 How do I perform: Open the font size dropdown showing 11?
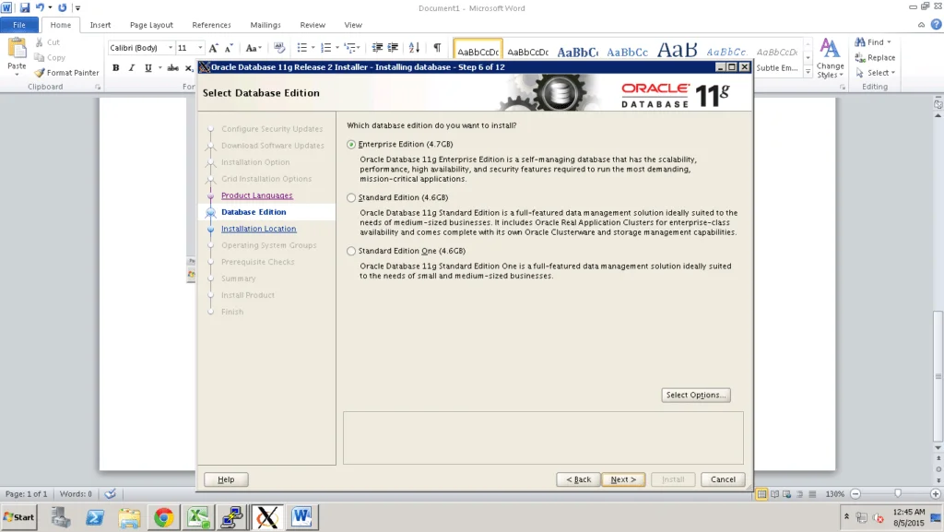click(200, 48)
